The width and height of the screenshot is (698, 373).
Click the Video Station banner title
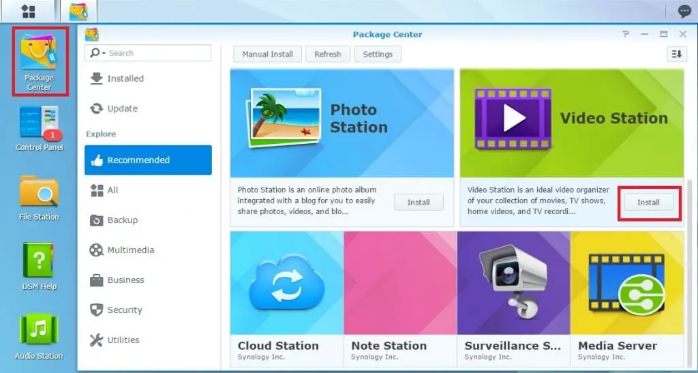click(x=614, y=118)
